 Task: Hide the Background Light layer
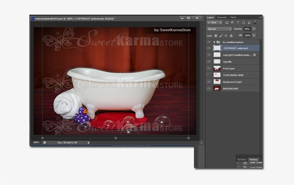pos(209,82)
